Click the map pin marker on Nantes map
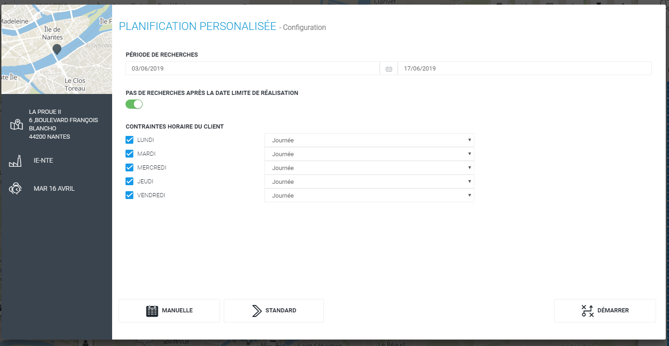The height and width of the screenshot is (346, 669). (x=57, y=49)
